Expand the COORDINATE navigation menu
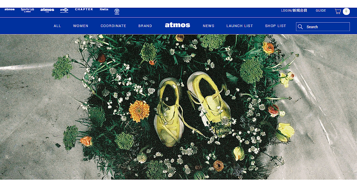Image resolution: width=357 pixels, height=187 pixels. [x=113, y=26]
